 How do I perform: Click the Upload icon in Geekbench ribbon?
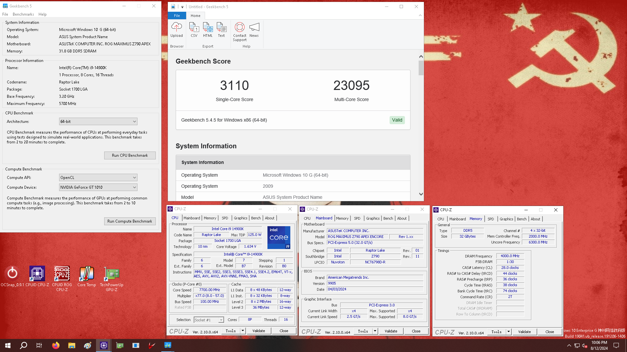tap(177, 30)
